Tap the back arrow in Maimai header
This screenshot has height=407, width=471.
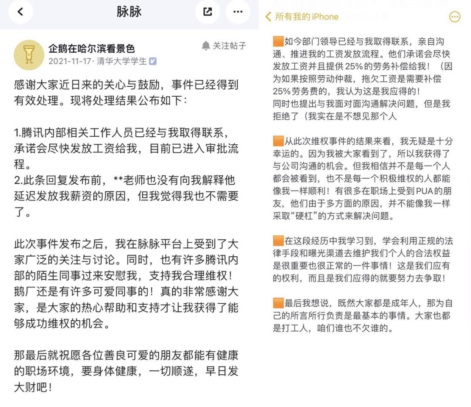click(x=20, y=12)
